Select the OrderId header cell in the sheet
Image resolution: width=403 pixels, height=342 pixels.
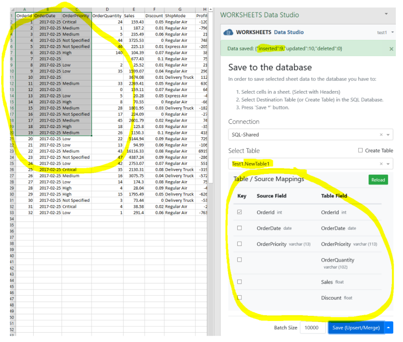pos(24,16)
